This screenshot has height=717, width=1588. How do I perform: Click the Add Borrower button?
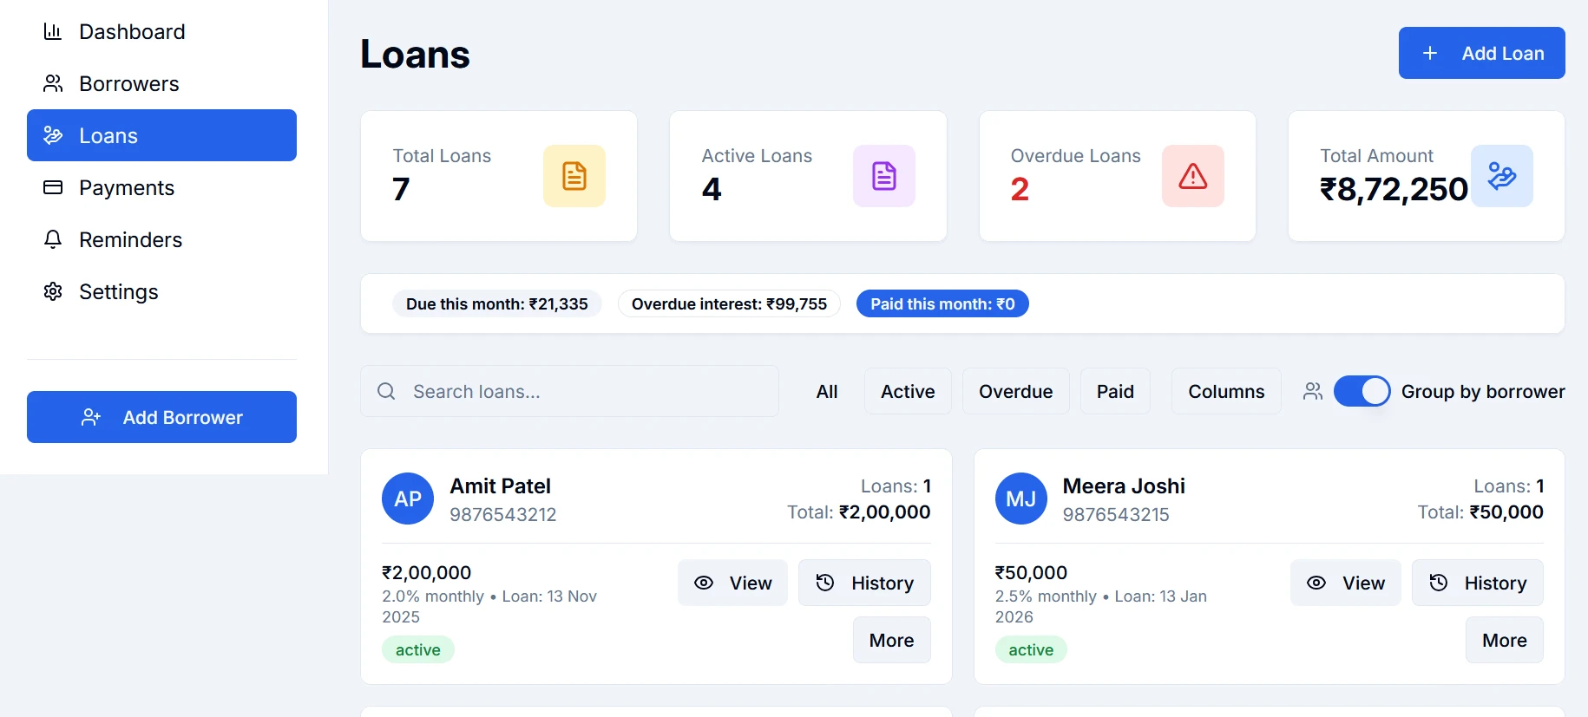click(161, 417)
